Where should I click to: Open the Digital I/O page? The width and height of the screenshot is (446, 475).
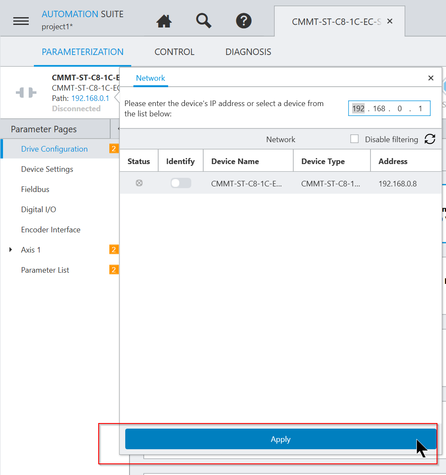tap(39, 209)
